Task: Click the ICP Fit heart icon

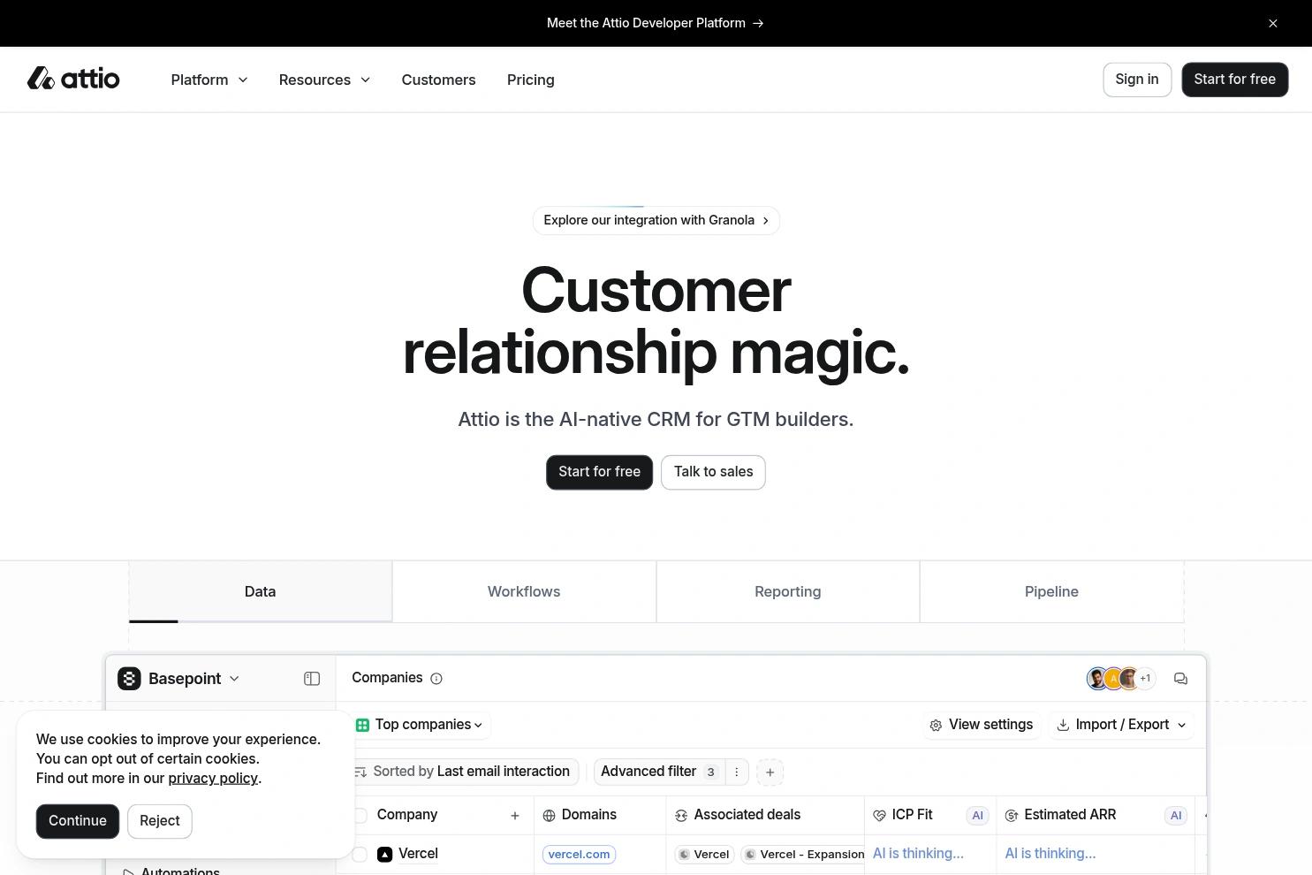Action: pos(879,816)
